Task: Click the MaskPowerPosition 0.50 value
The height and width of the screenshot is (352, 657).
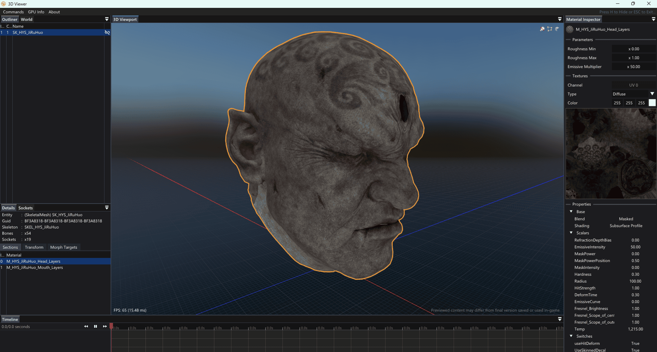Action: 635,261
